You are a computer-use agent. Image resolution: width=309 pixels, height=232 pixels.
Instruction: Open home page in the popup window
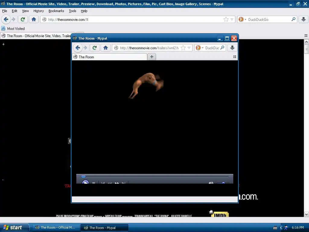coord(105,48)
